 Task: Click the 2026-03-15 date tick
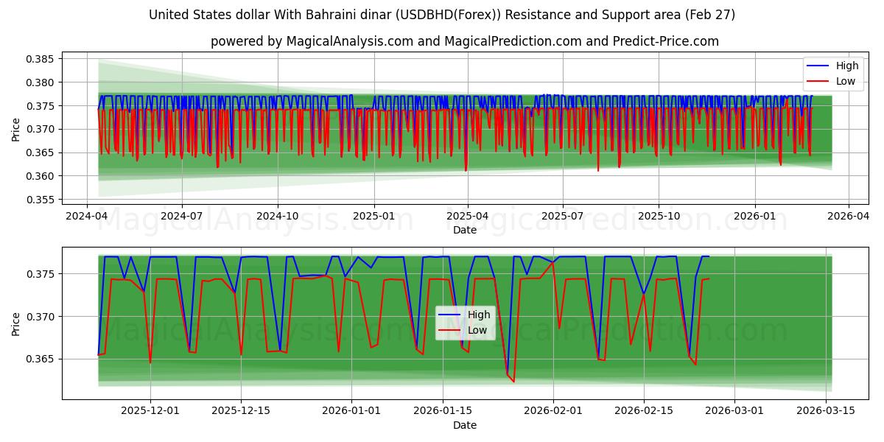click(825, 411)
